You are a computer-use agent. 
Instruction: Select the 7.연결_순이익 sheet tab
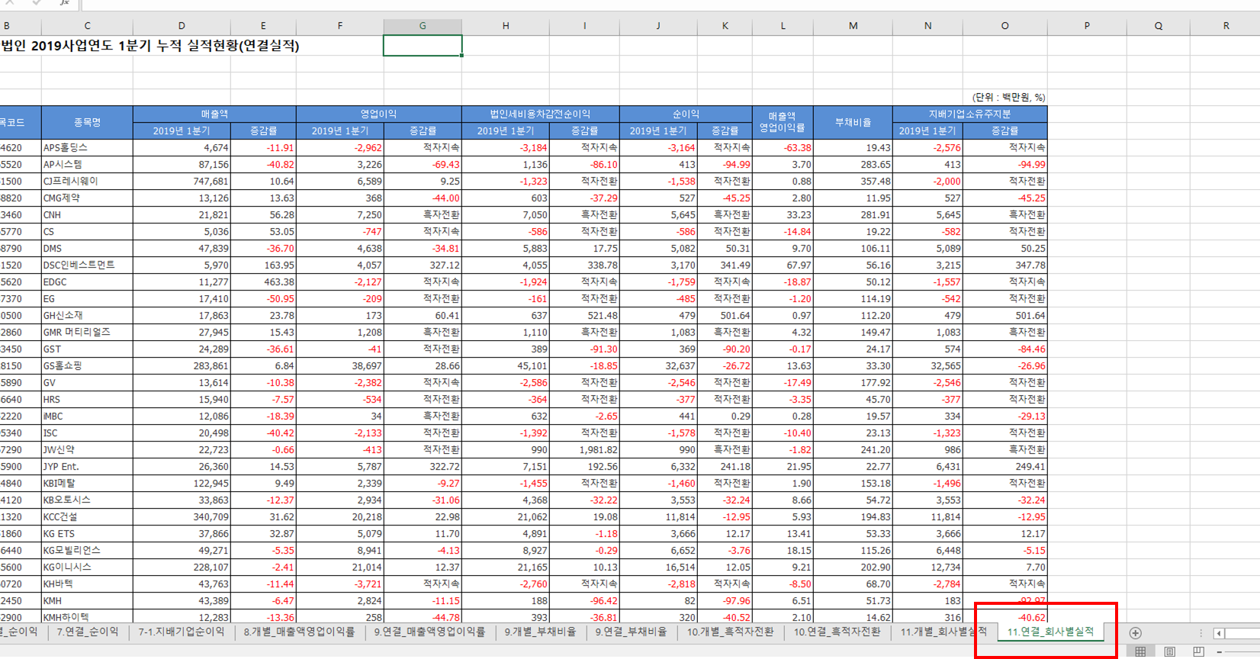tap(88, 632)
